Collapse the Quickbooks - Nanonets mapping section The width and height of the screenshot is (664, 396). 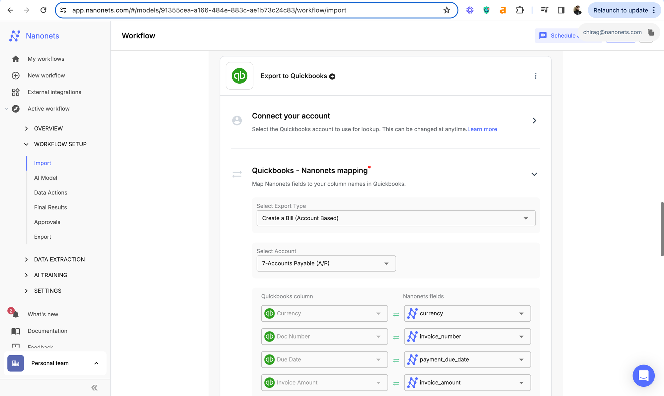click(x=534, y=174)
